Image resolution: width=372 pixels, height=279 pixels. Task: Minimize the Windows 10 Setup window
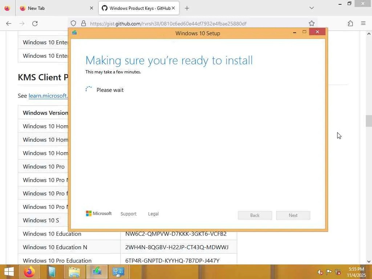pos(294,32)
